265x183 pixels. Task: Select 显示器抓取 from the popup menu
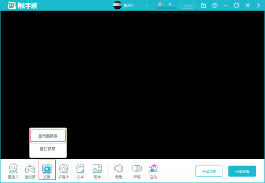click(x=48, y=136)
